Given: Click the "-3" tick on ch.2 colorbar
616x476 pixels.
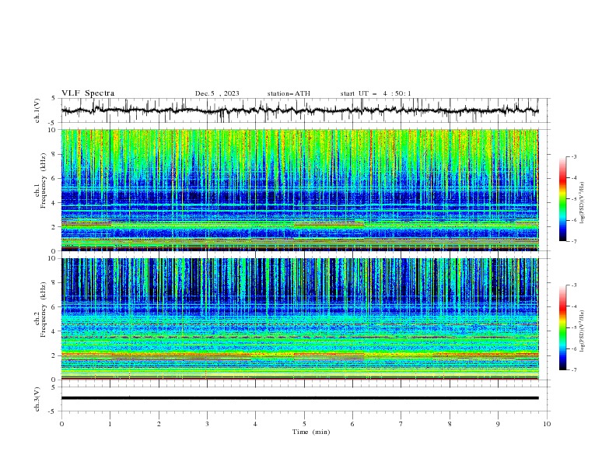Looking at the screenshot, I should click(x=573, y=285).
